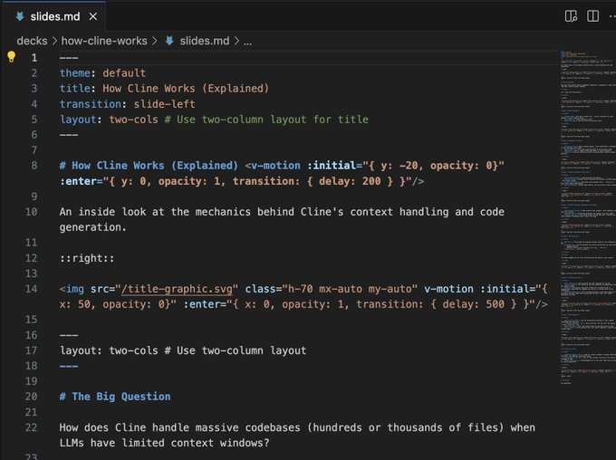Close the slides.md tab

click(x=93, y=16)
